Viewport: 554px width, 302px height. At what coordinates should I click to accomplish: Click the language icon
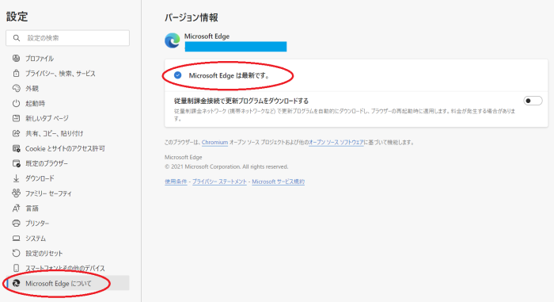pos(17,208)
